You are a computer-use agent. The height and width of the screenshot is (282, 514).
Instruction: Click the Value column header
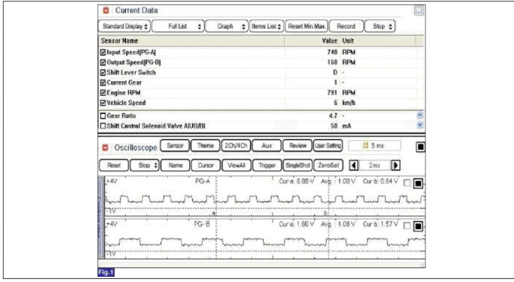[329, 41]
